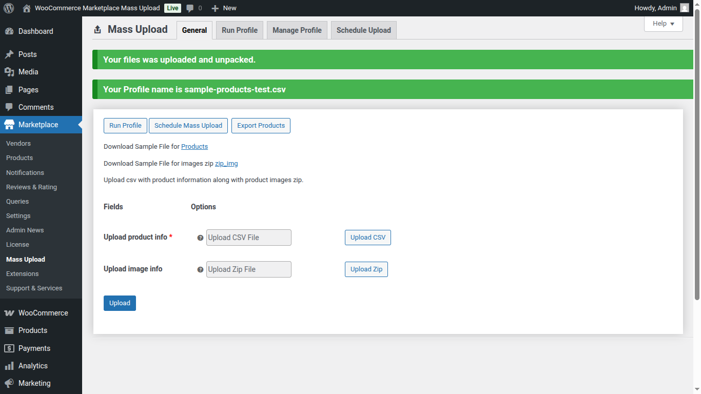This screenshot has width=701, height=394.
Task: Expand the Help panel dropdown
Action: 663,24
